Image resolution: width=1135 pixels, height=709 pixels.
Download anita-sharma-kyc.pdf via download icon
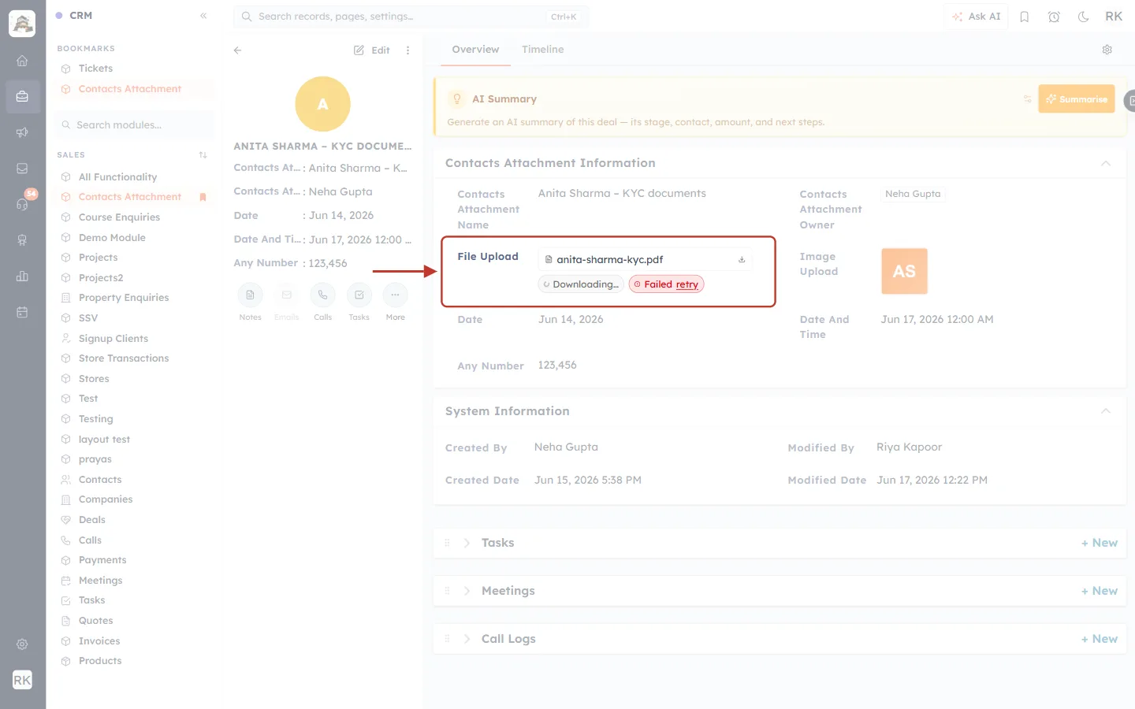742,259
